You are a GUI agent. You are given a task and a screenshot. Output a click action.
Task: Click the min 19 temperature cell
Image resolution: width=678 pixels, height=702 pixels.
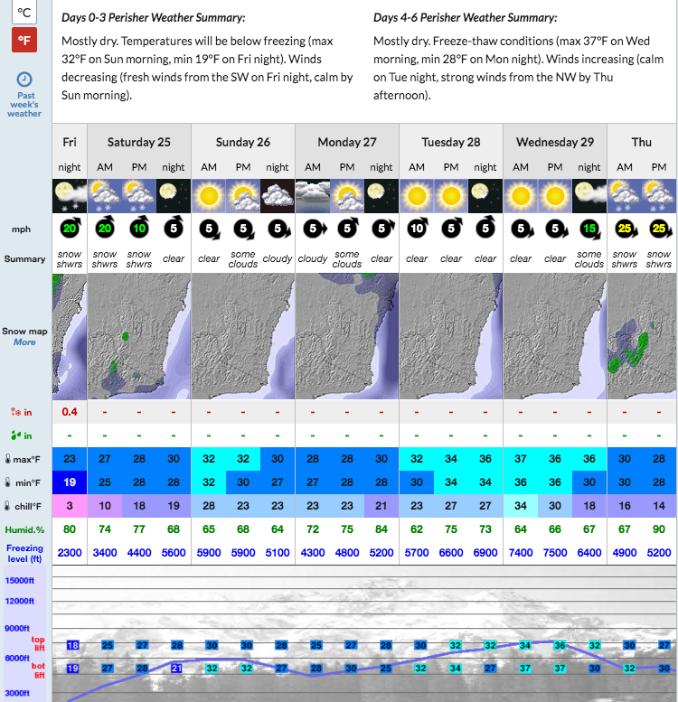tap(70, 482)
